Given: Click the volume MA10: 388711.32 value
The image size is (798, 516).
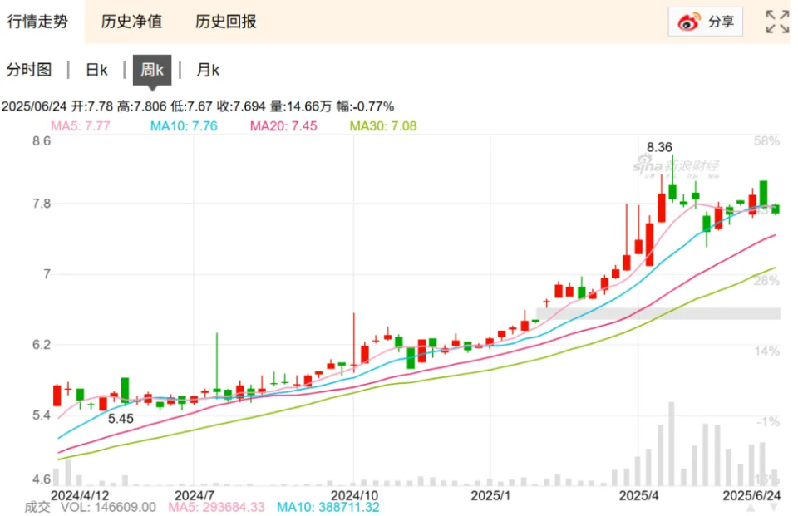Looking at the screenshot, I should click(328, 508).
